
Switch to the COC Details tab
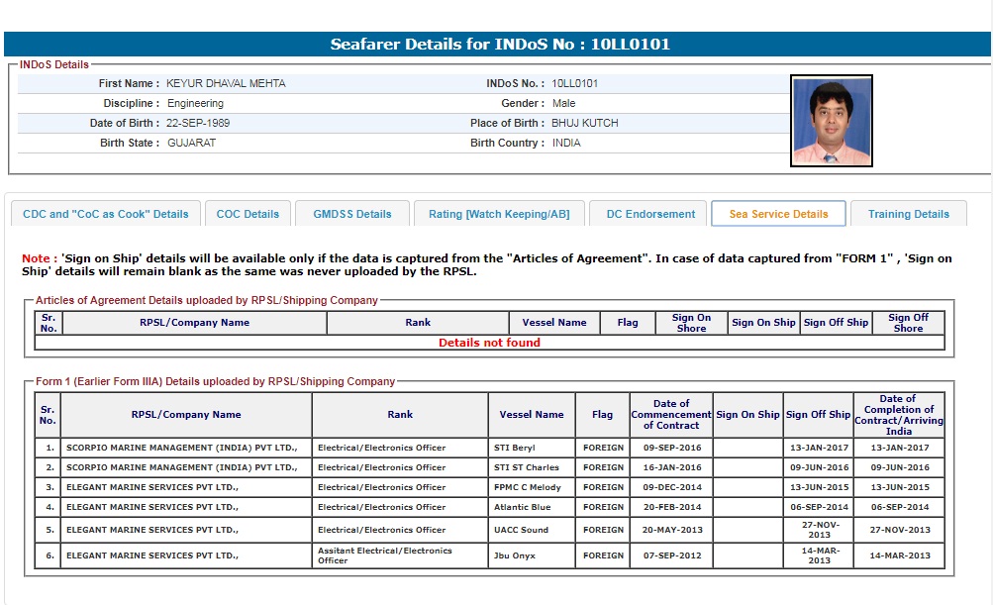pyautogui.click(x=248, y=214)
